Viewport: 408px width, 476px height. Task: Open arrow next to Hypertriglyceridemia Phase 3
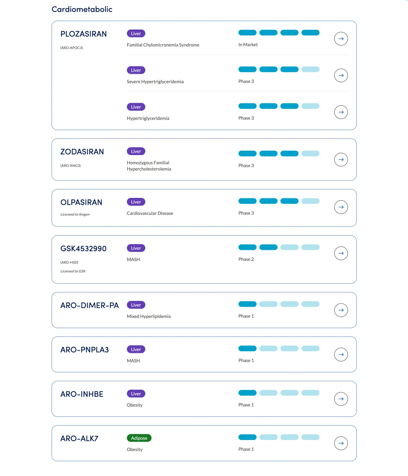pos(341,112)
